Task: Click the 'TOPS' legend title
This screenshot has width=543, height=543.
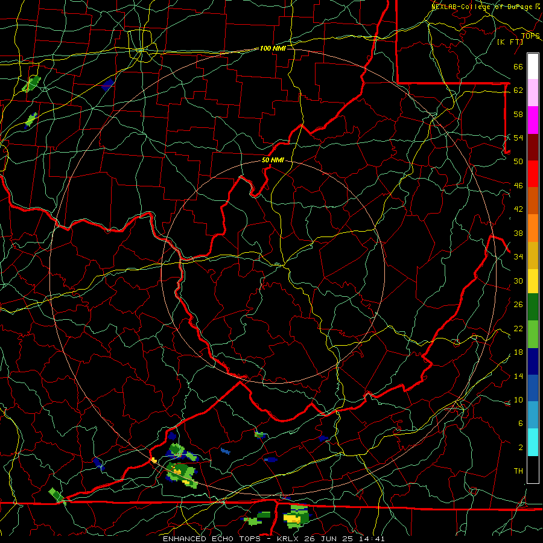Action: [x=530, y=36]
